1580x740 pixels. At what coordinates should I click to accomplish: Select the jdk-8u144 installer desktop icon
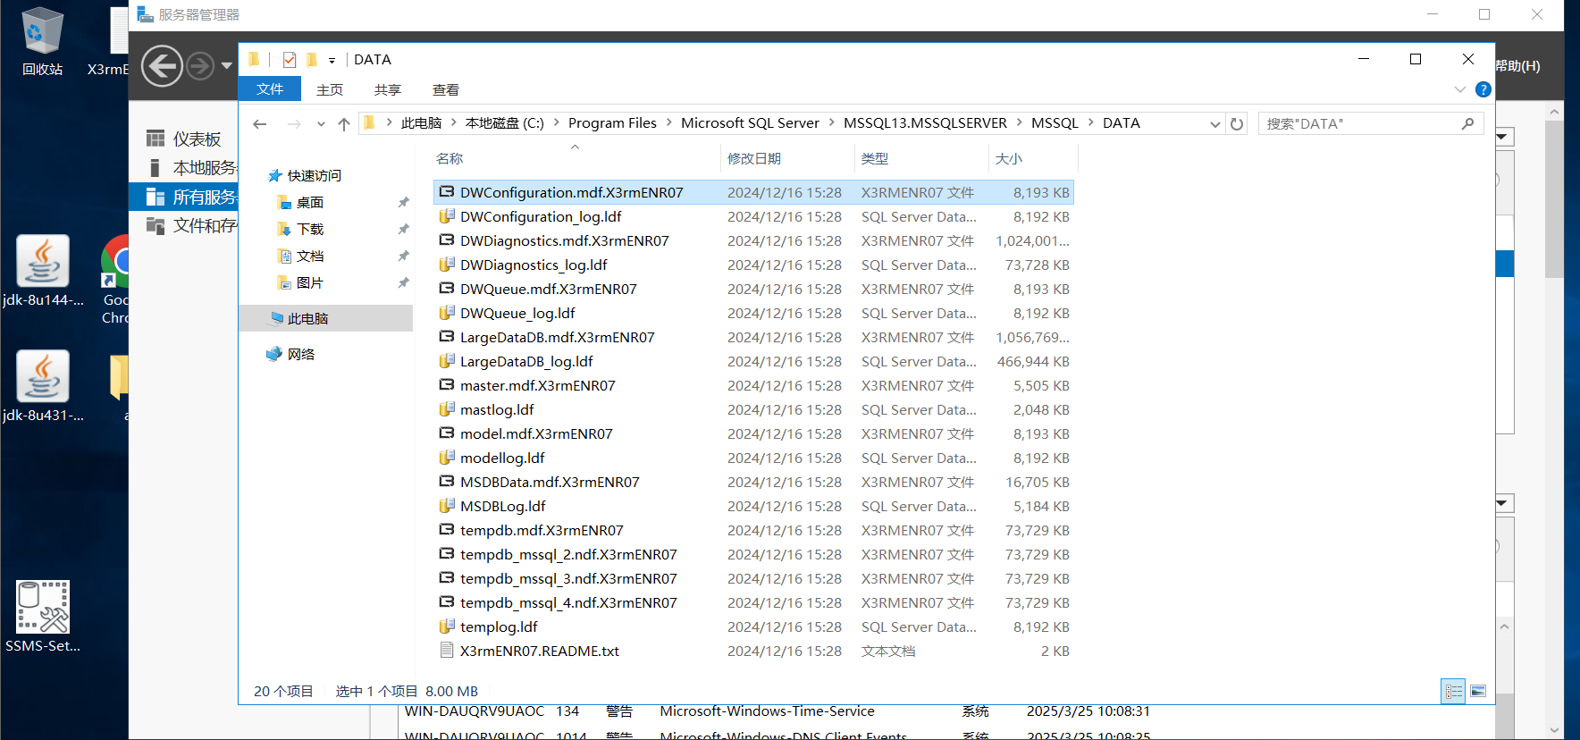click(43, 270)
